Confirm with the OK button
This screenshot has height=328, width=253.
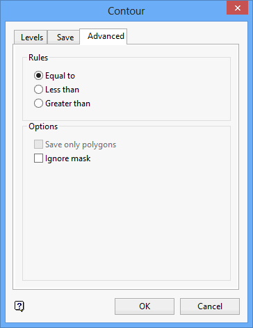click(145, 306)
